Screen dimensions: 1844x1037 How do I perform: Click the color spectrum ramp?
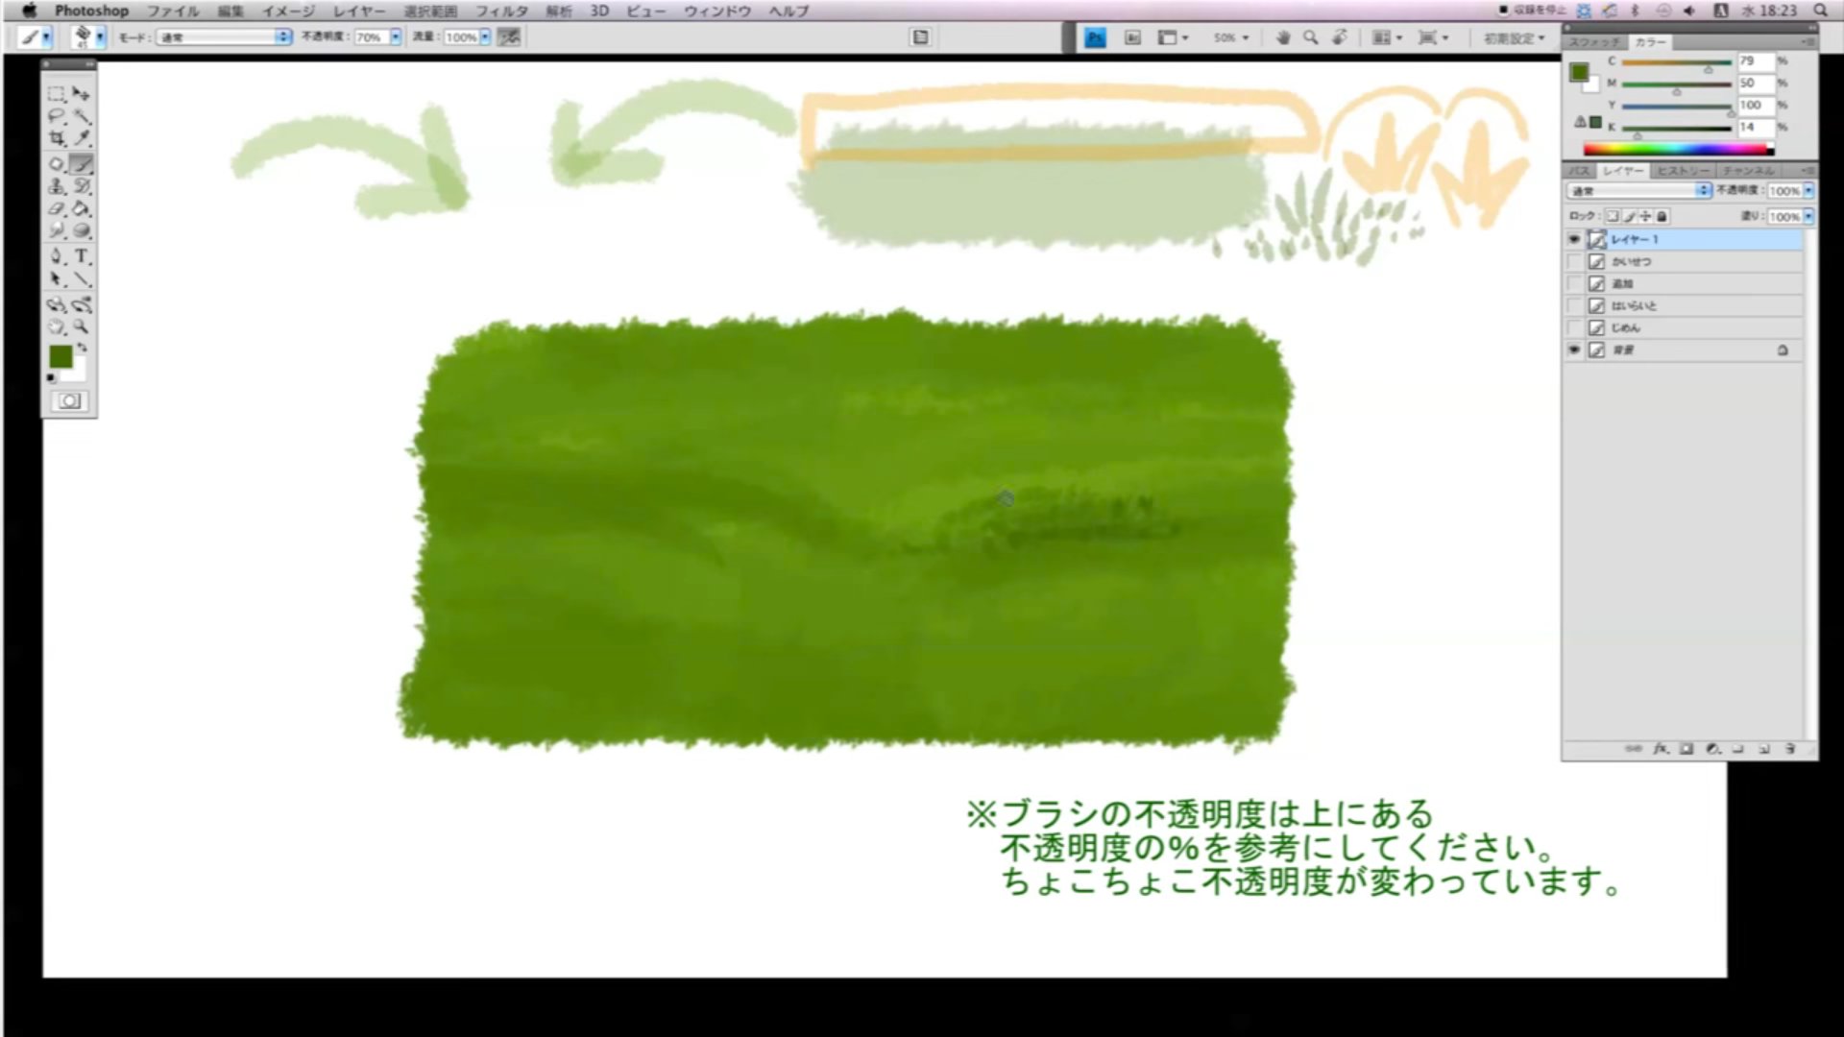[x=1678, y=149]
